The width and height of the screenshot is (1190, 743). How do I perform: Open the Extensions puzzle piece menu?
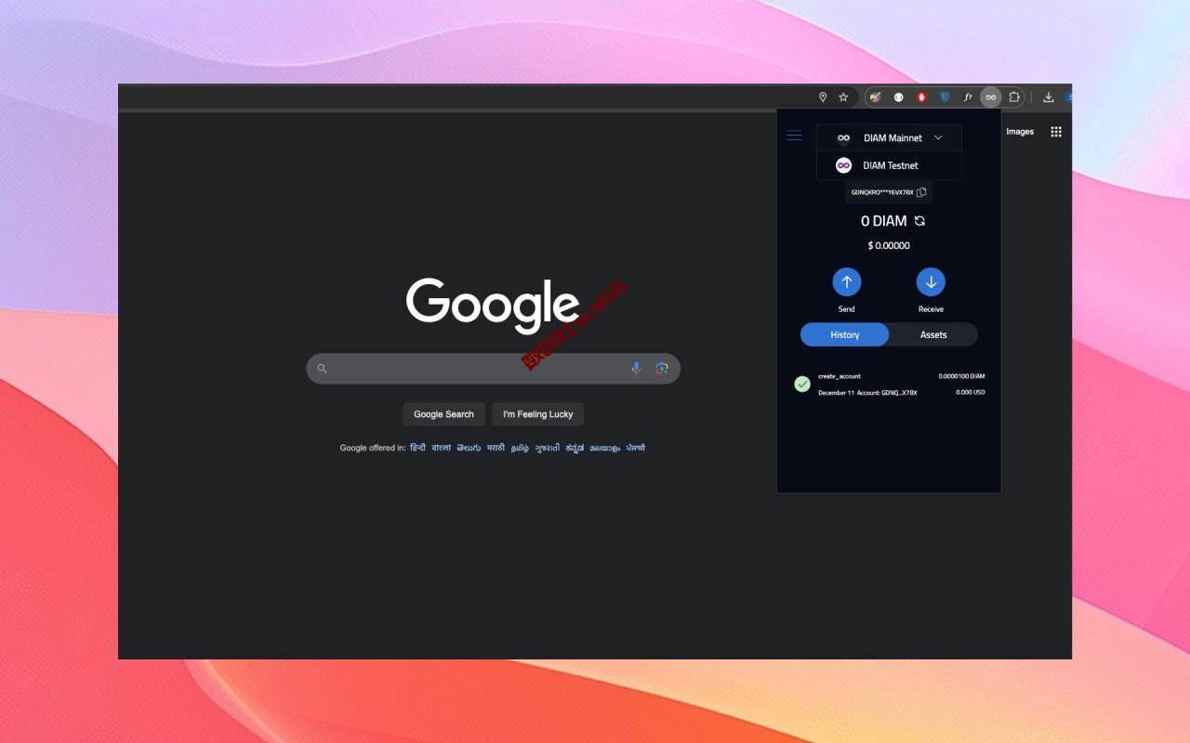point(1014,97)
